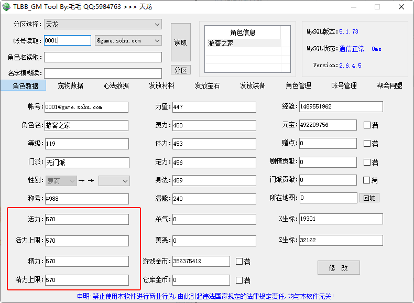Switch to the 宠物数据 tab

pyautogui.click(x=70, y=85)
